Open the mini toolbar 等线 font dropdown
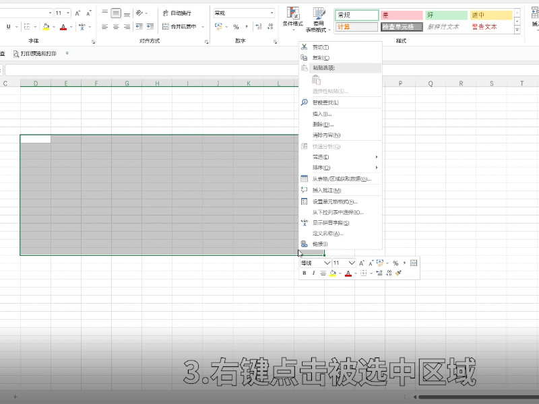 tap(327, 263)
